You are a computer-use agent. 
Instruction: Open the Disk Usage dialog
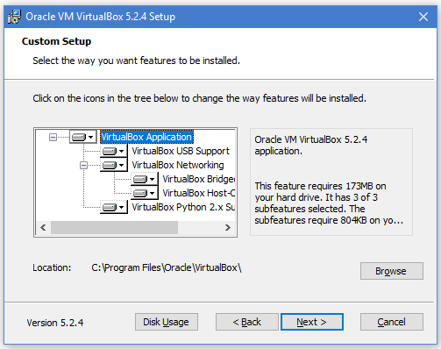pos(167,322)
